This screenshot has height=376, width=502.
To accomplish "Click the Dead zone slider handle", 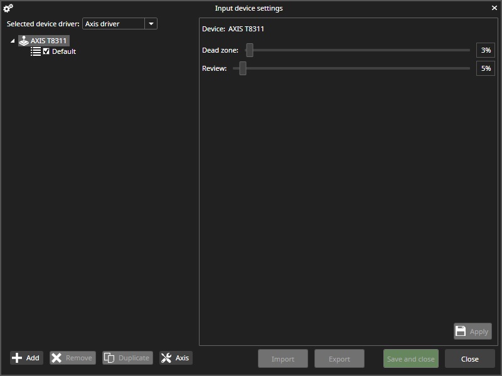I will click(250, 50).
